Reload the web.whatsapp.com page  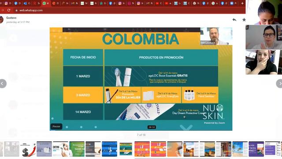[x=9, y=10]
